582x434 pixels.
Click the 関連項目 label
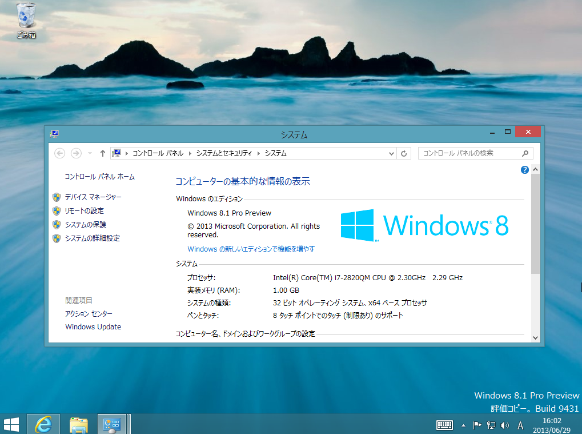79,300
